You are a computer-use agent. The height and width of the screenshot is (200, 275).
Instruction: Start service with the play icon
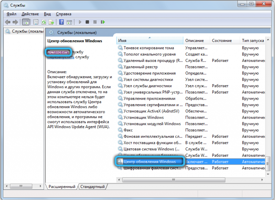80,22
